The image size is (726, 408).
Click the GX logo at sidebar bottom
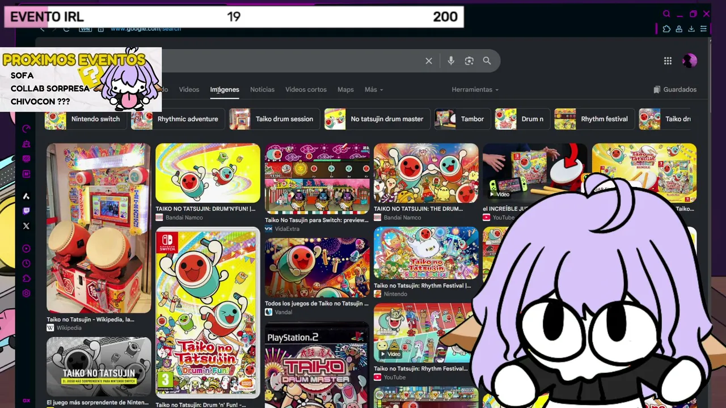coord(26,401)
